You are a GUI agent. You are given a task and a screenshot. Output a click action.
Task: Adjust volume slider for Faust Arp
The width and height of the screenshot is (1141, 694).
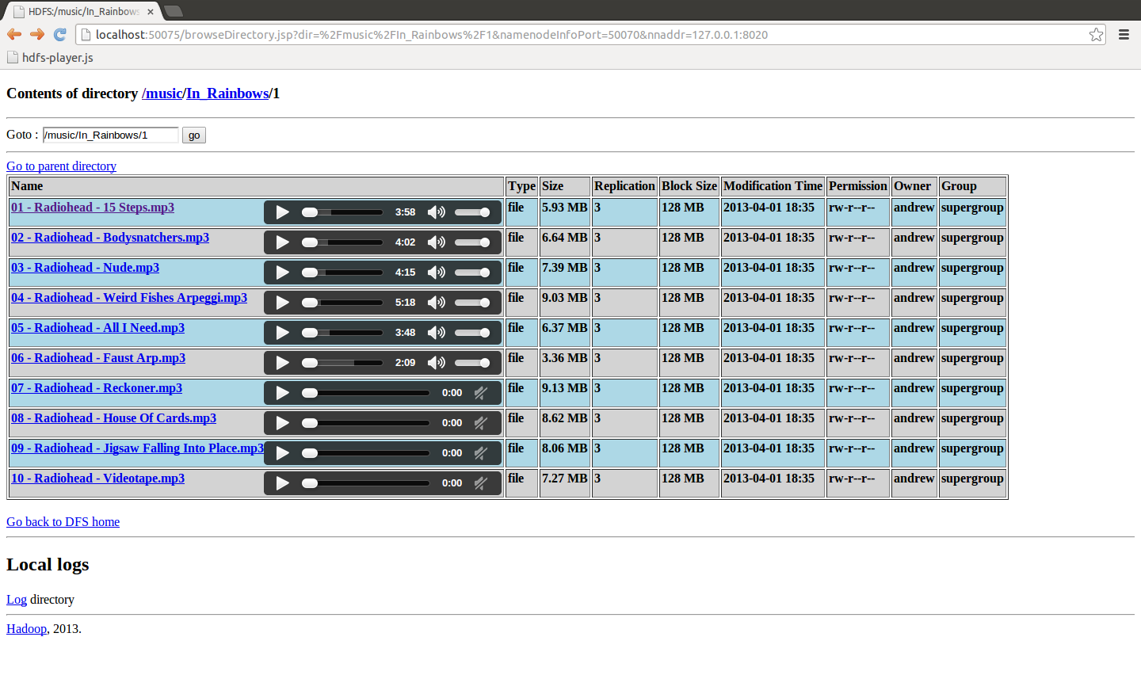(x=473, y=363)
